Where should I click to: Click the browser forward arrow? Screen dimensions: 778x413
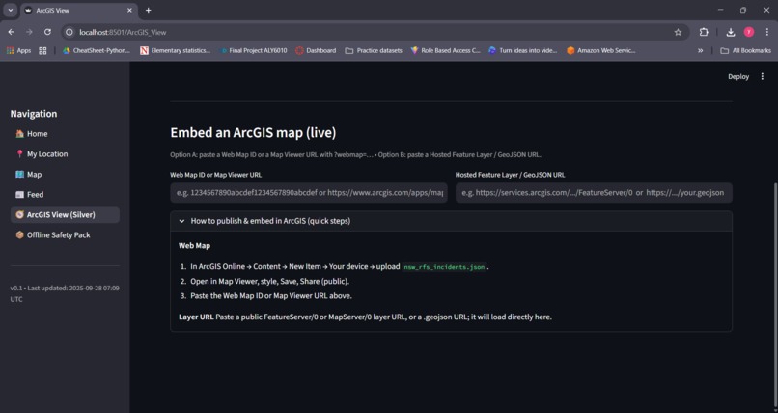(x=29, y=32)
